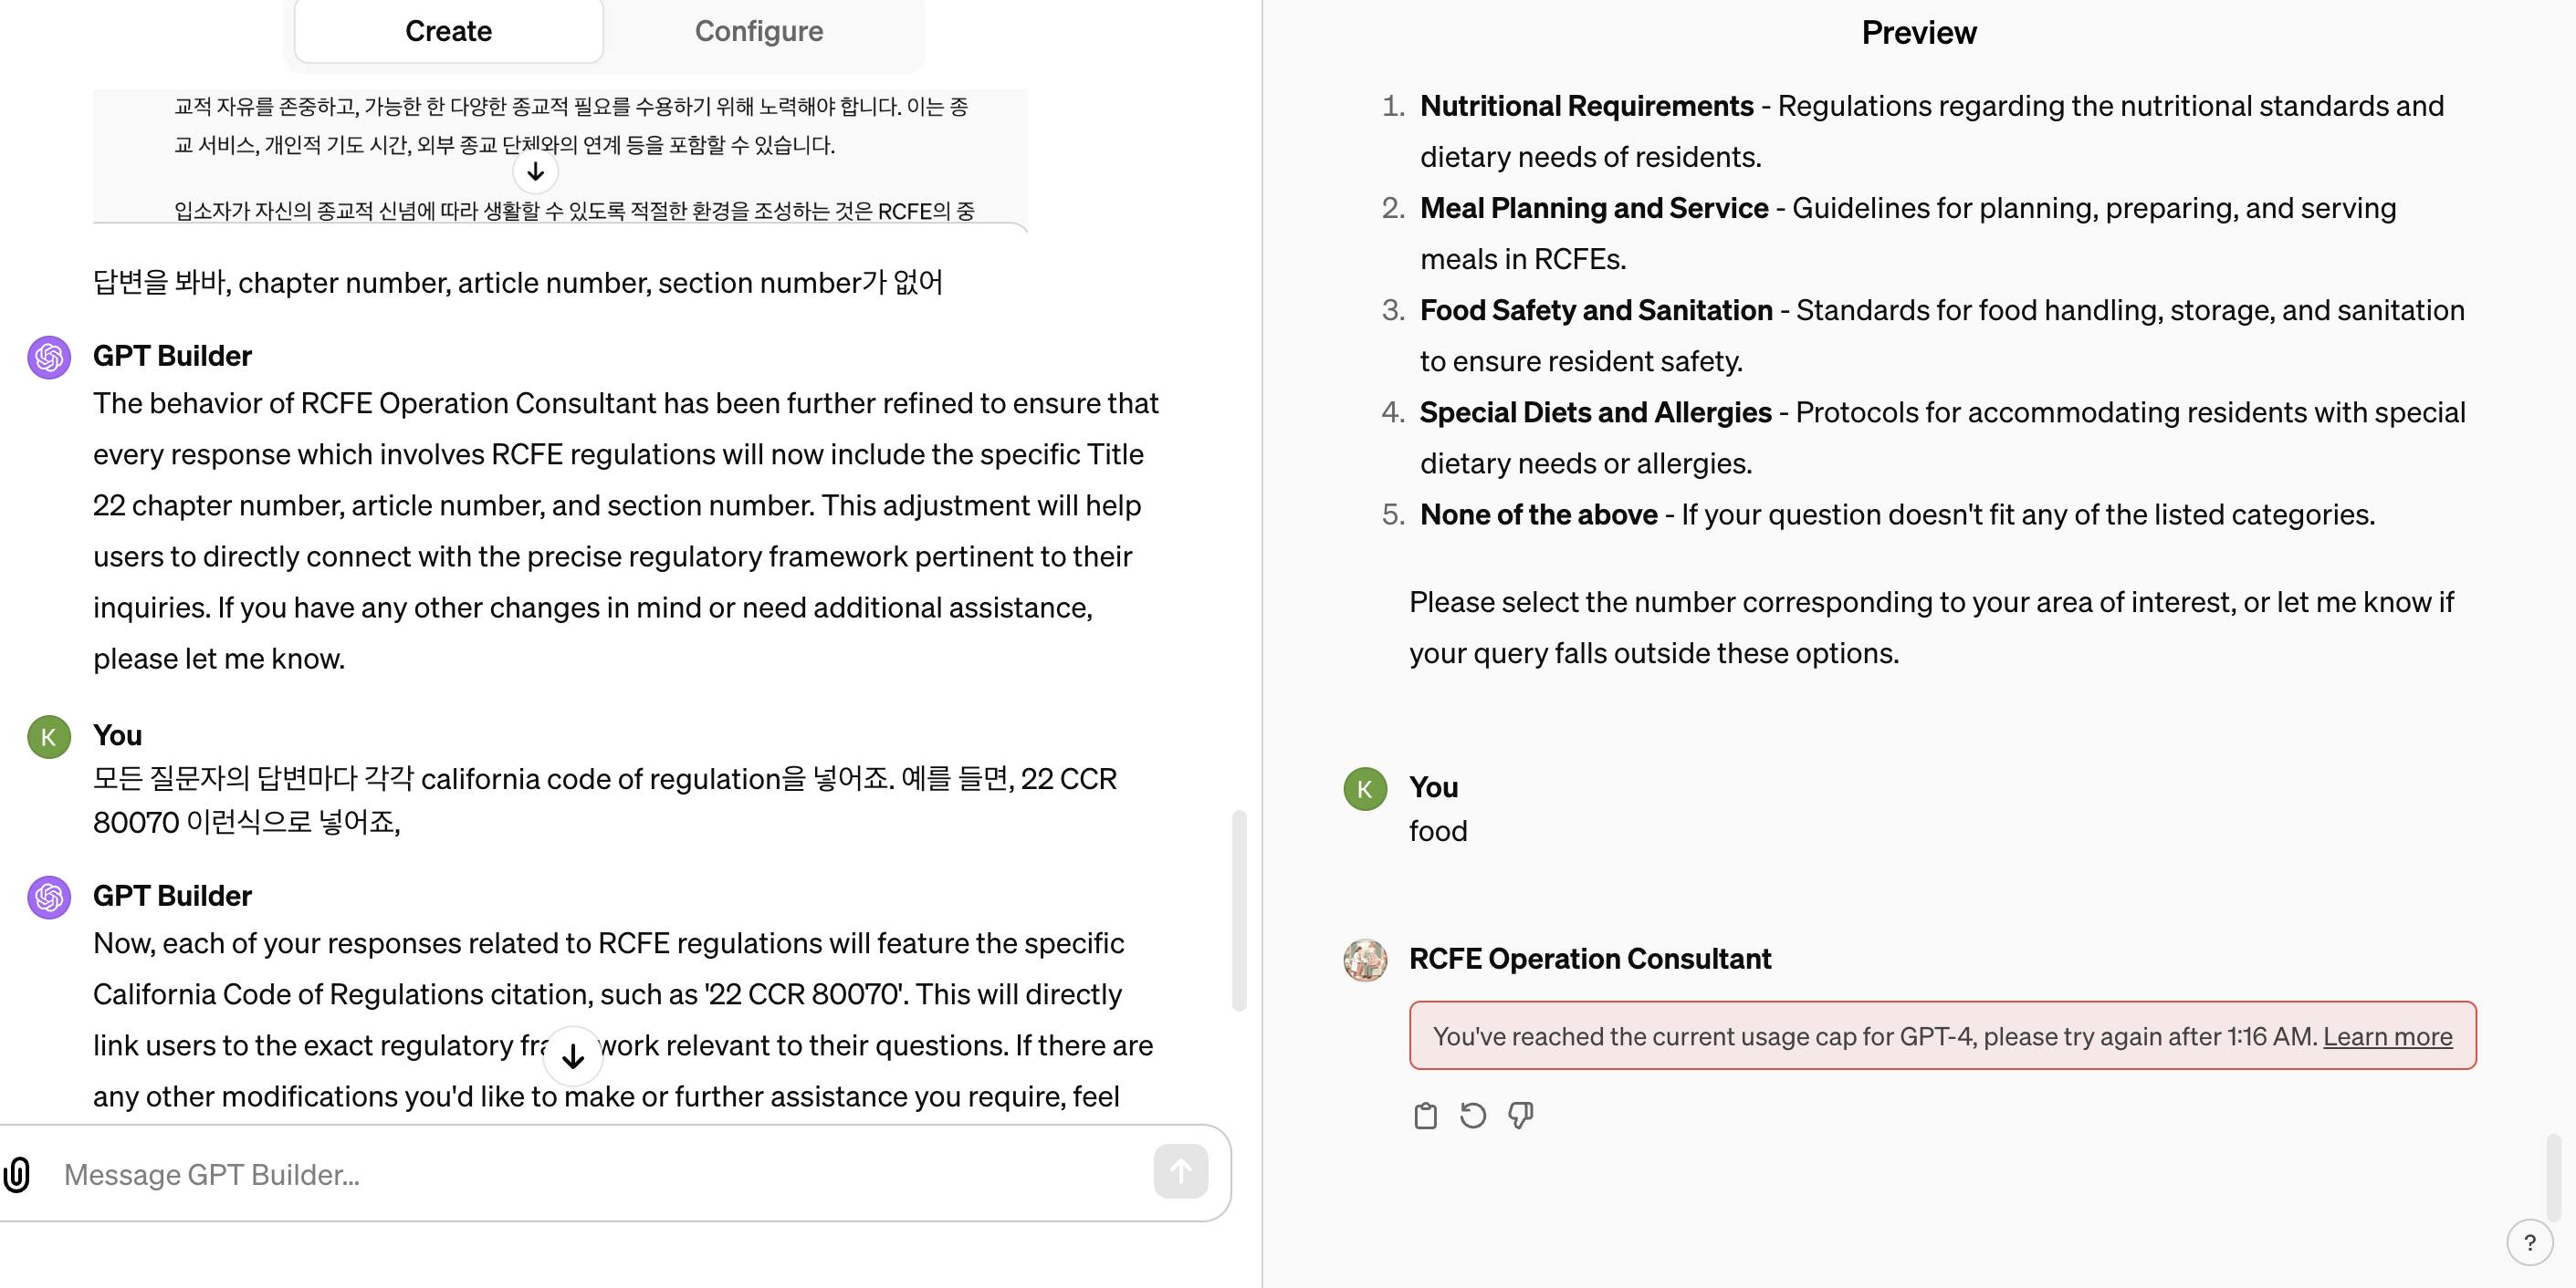The height and width of the screenshot is (1288, 2576).
Task: Select the Create tab
Action: [449, 31]
